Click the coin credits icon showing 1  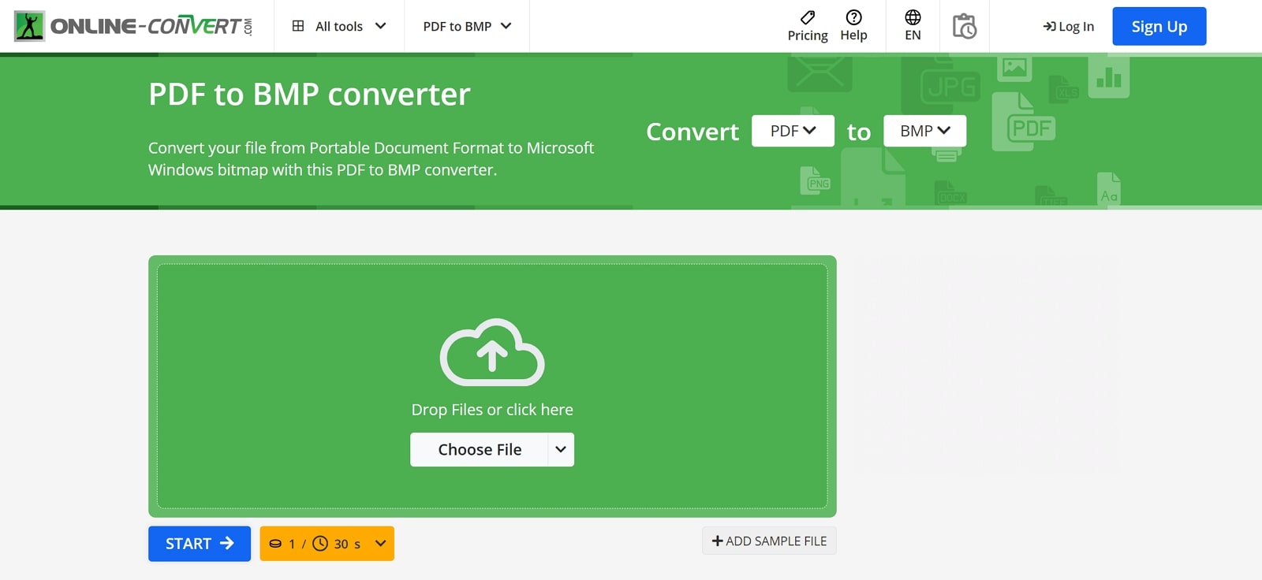[x=275, y=544]
